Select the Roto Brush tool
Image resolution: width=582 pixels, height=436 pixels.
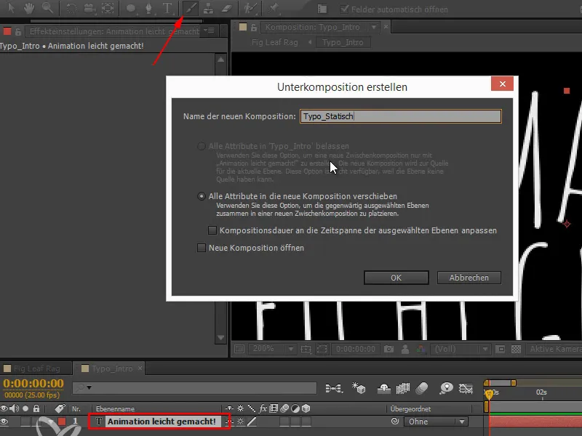tap(250, 8)
